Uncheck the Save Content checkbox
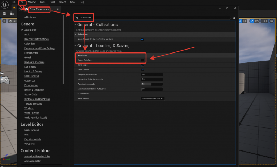Image resolution: width=277 pixels, height=167 pixels. click(x=142, y=70)
